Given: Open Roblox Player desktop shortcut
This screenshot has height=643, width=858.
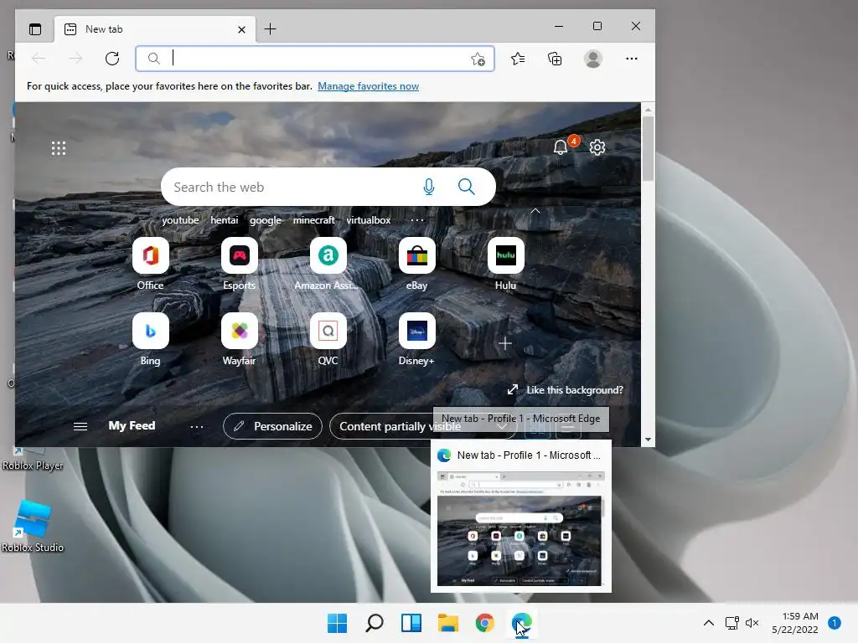Looking at the screenshot, I should pos(33,460).
